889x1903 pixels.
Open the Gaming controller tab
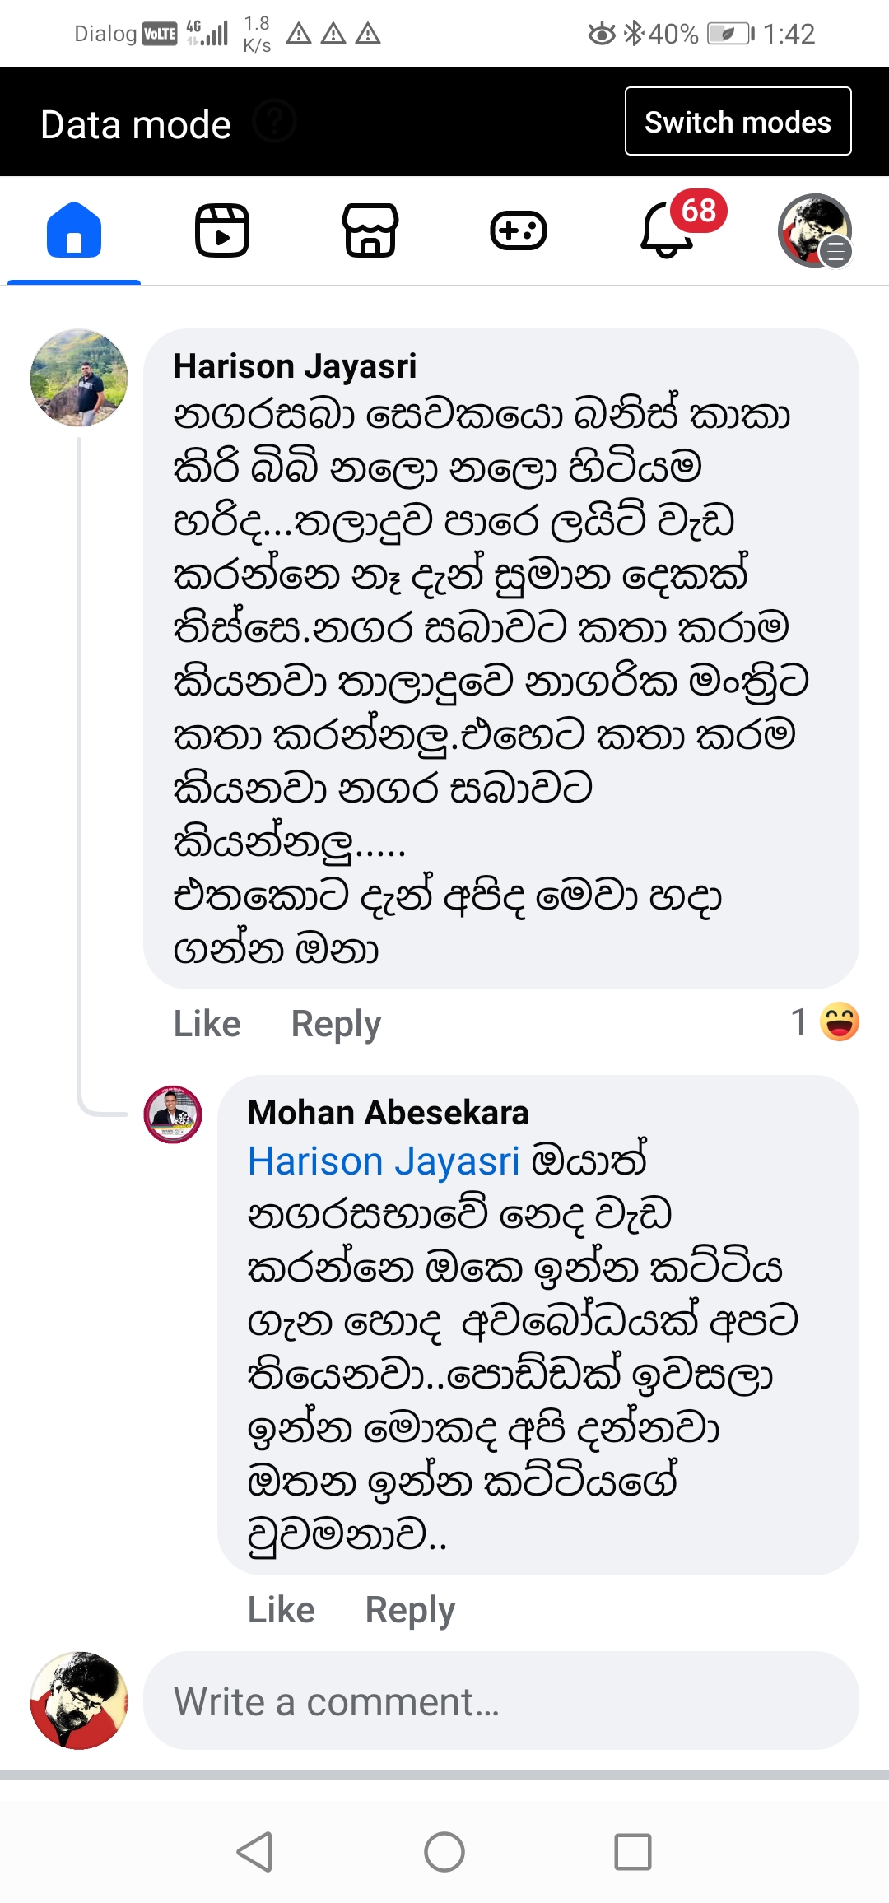[519, 230]
